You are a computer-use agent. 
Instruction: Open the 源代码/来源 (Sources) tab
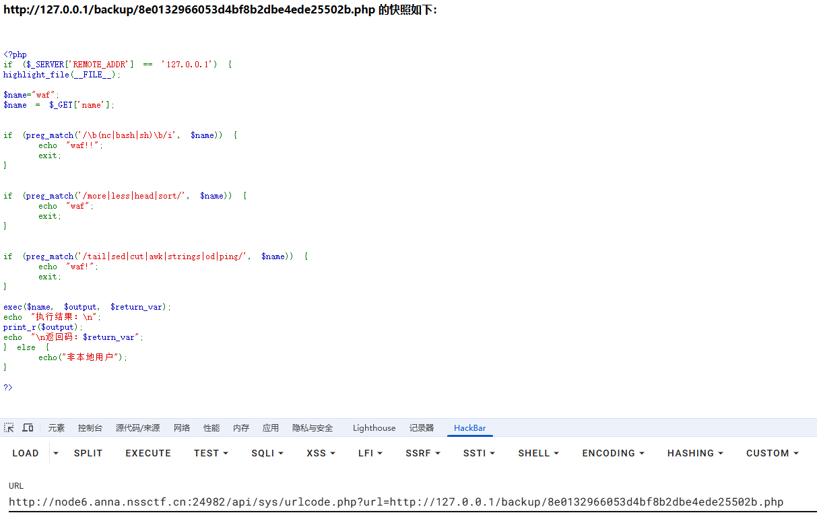(137, 428)
